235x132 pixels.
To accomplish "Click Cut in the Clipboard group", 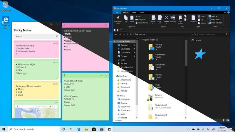I will pos(138,16).
